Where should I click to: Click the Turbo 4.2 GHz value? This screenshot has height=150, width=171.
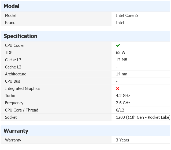coord(123,96)
